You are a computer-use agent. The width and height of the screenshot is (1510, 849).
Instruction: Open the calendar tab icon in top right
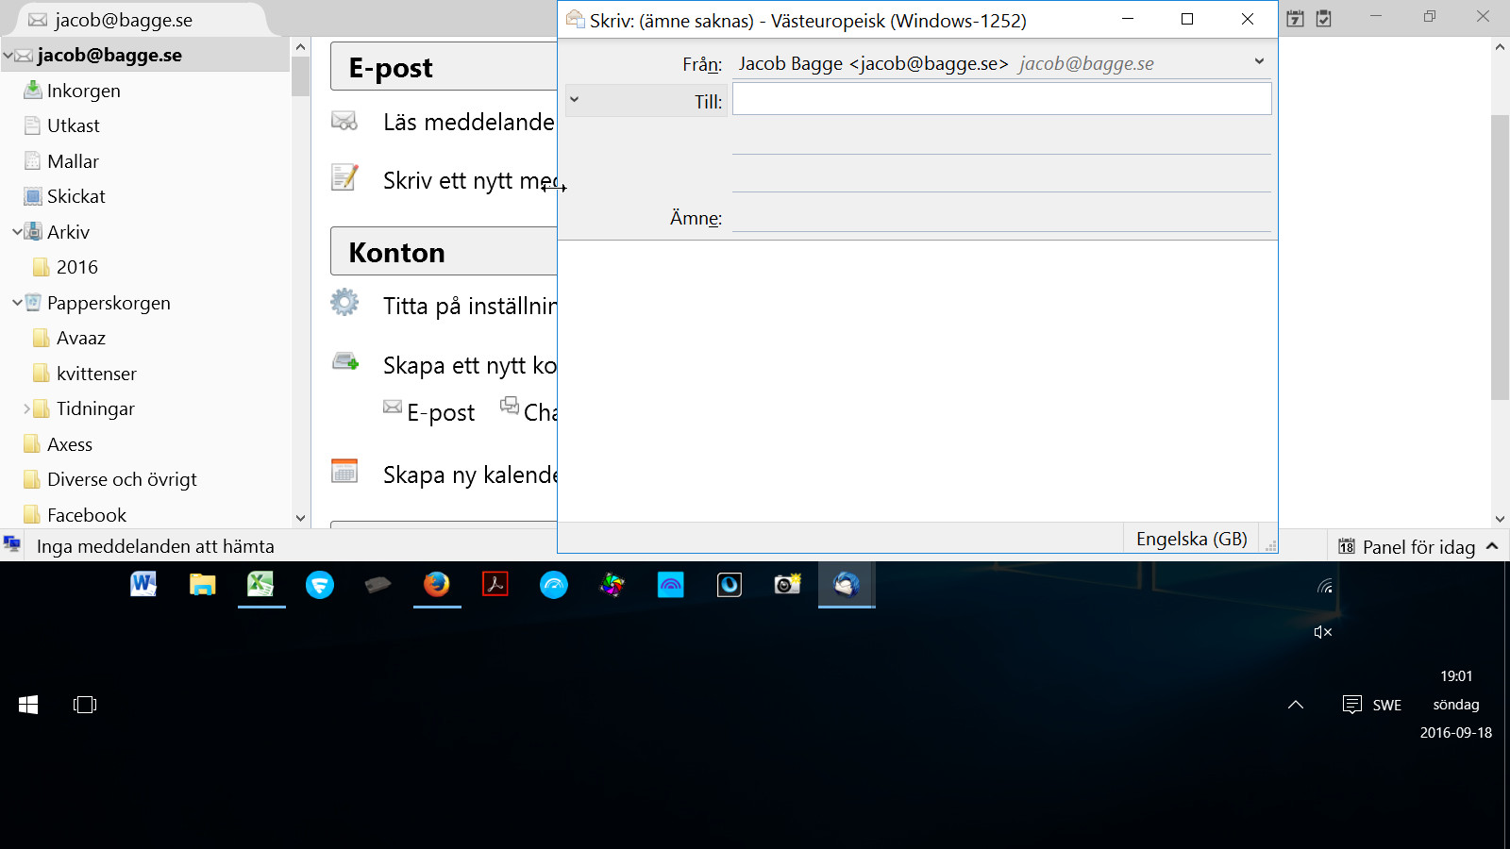coord(1296,19)
